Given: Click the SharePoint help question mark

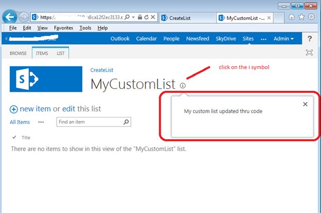Looking at the screenshot, I should (x=310, y=39).
